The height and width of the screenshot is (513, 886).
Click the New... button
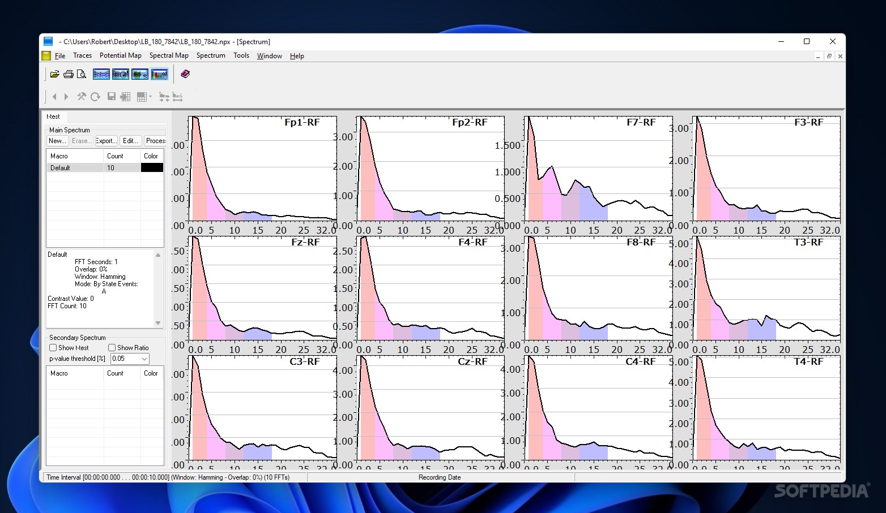(57, 141)
